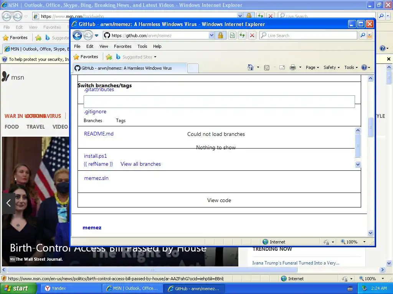Click the red Stop icon in GitHub window
This screenshot has height=294, width=393.
coord(252,36)
